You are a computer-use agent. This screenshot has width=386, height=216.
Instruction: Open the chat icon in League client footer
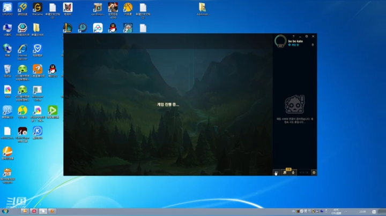pos(277,173)
